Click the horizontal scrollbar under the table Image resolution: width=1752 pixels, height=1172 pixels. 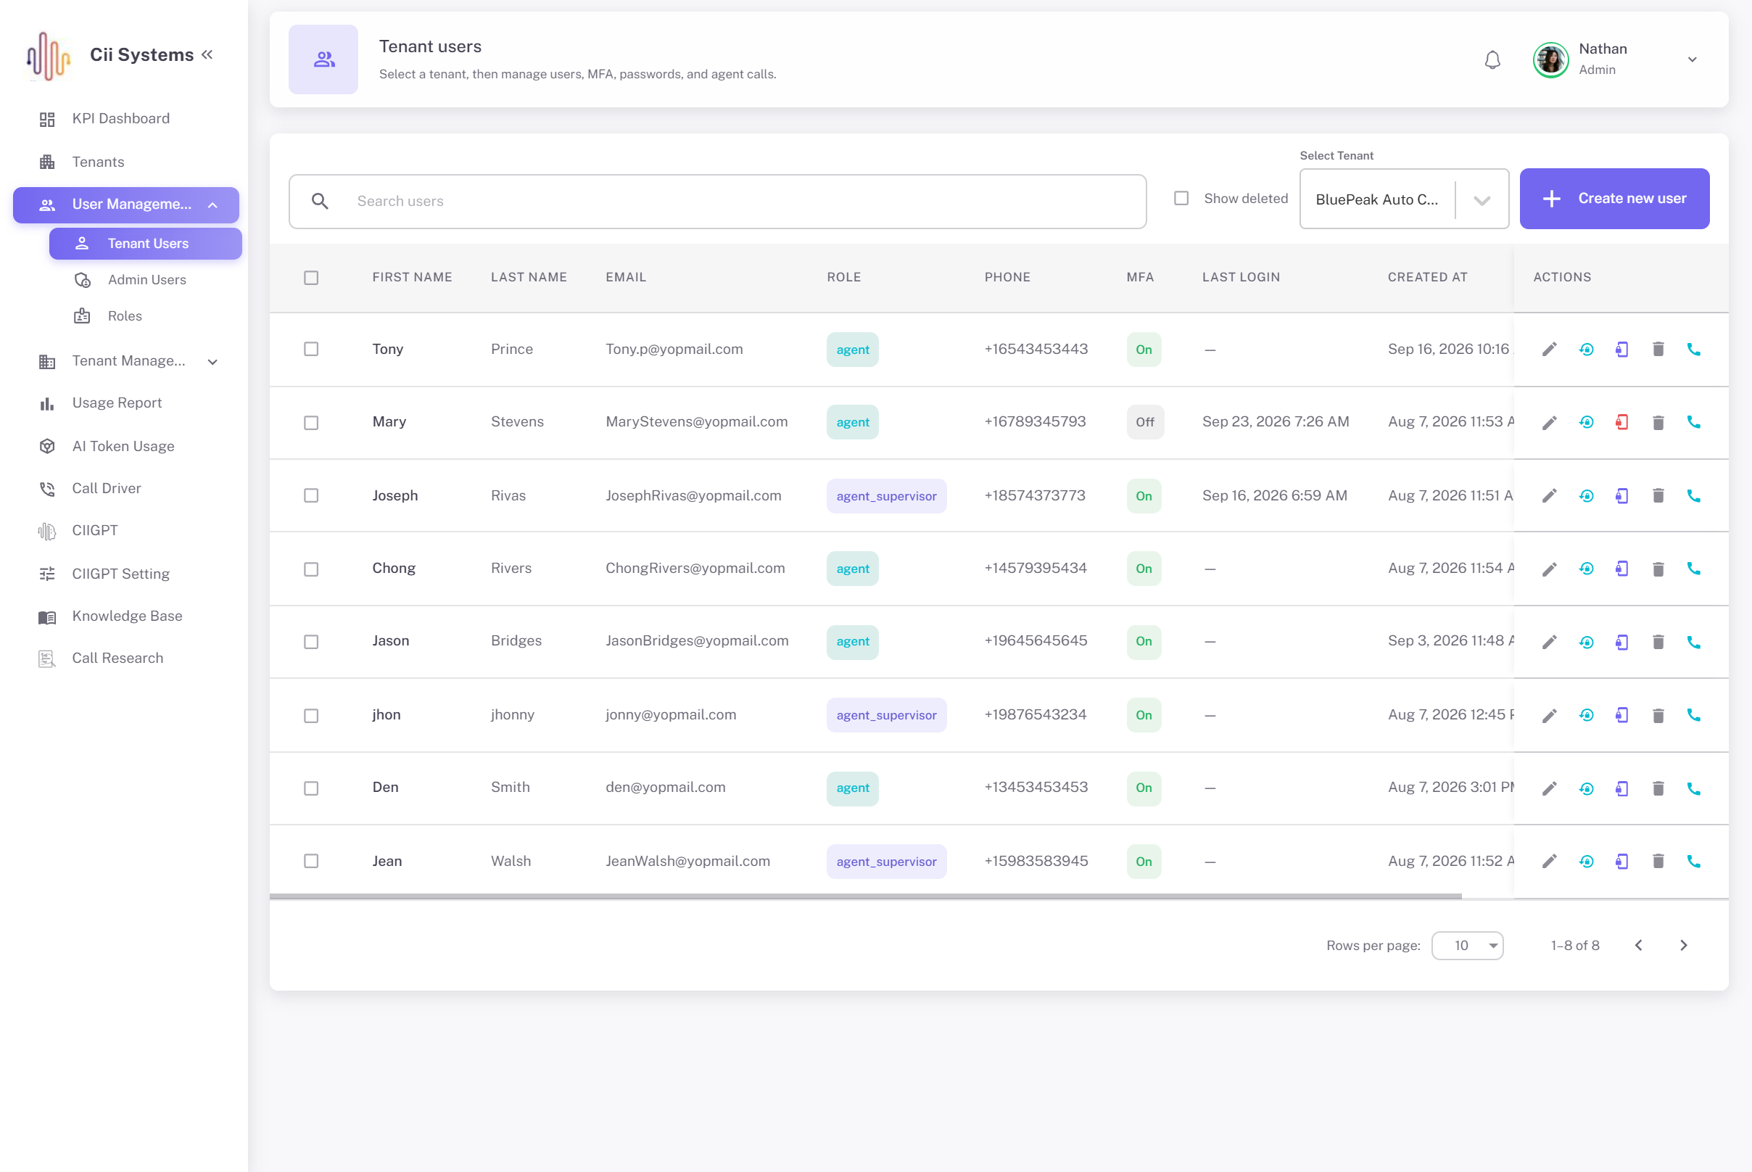coord(866,896)
